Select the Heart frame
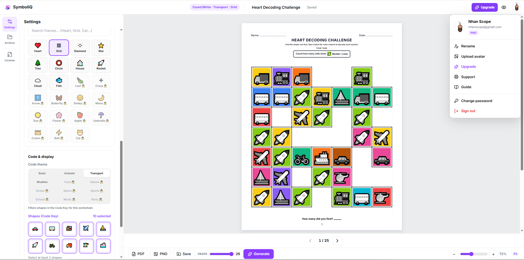The width and height of the screenshot is (524, 260). pos(38,48)
